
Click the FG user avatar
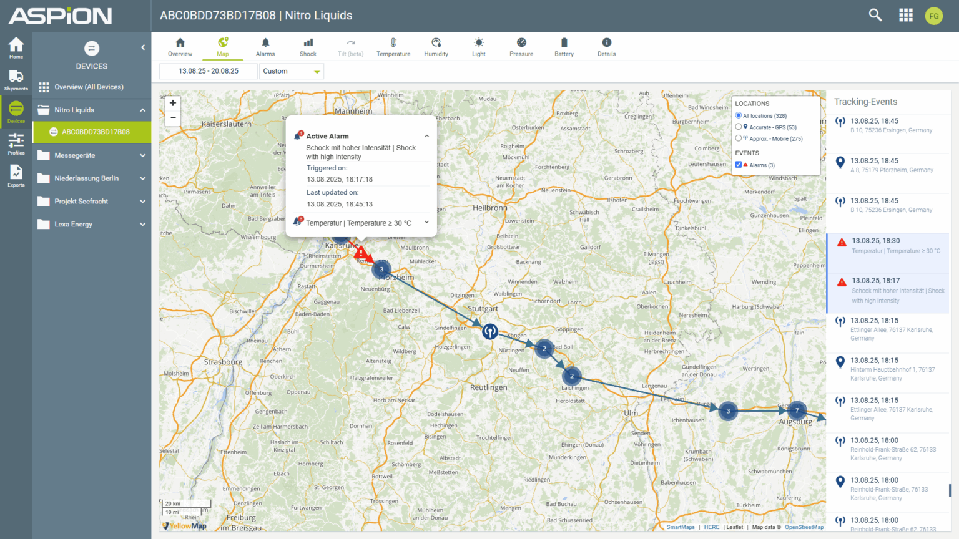pos(933,16)
